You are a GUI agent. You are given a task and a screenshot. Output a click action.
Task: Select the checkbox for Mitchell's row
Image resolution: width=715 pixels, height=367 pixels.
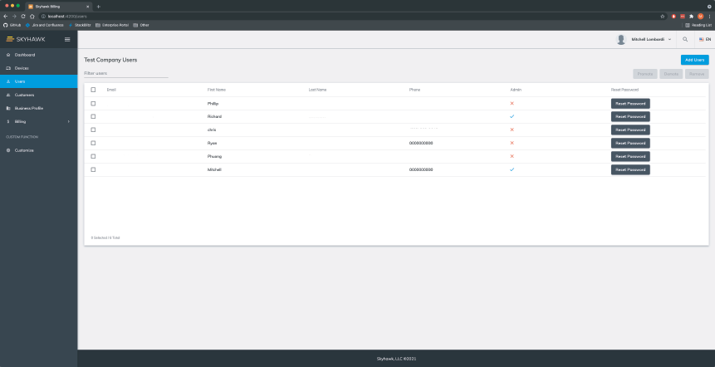tap(93, 169)
